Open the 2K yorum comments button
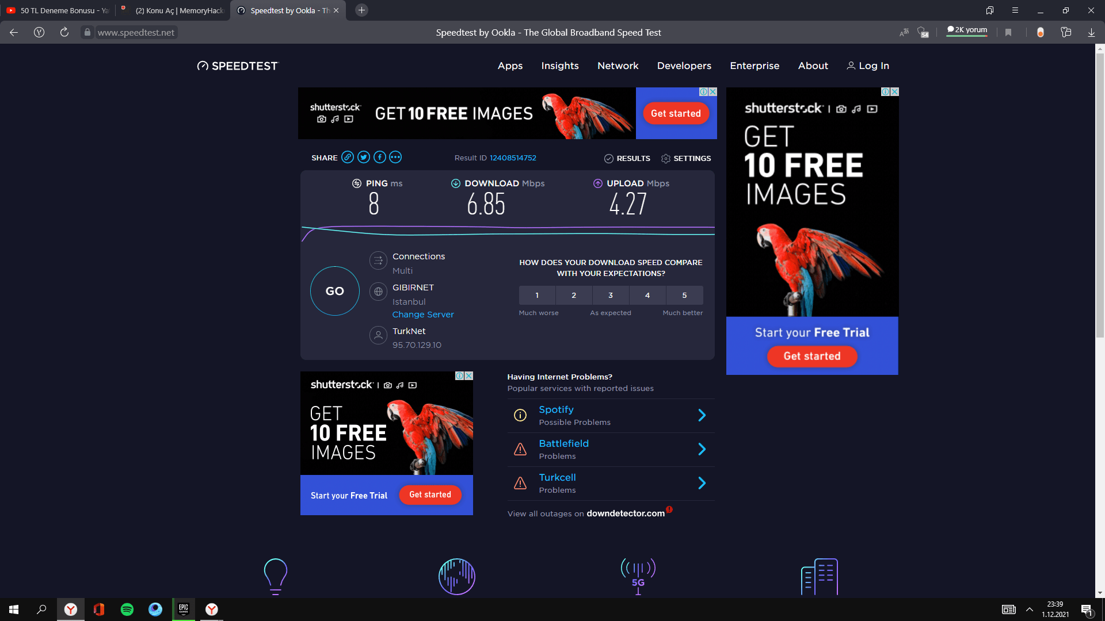1105x621 pixels. (967, 30)
